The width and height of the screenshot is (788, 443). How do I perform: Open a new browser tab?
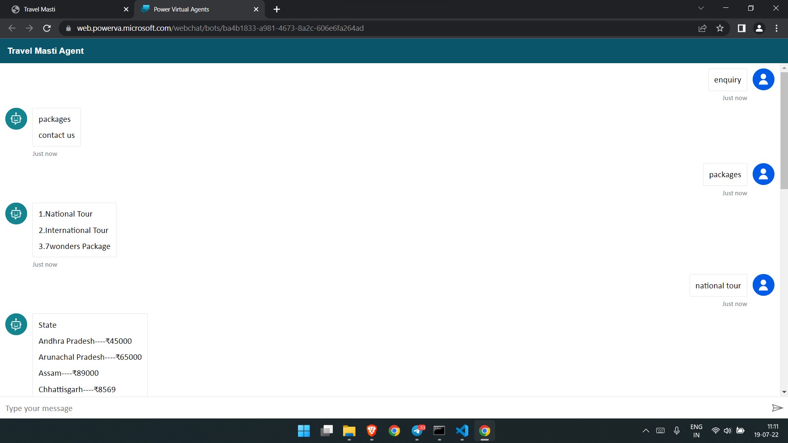[277, 9]
